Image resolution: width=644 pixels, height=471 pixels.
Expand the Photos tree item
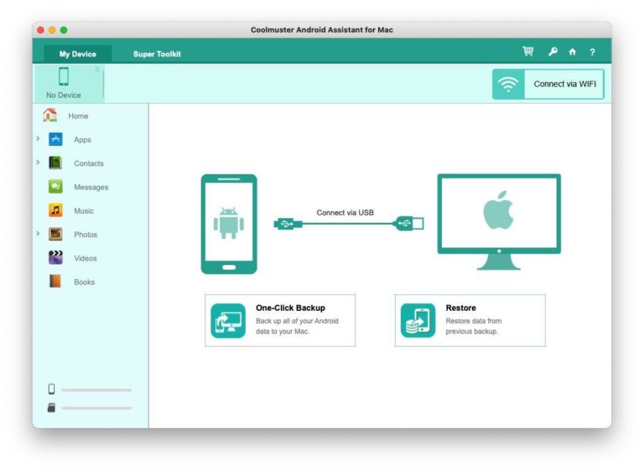[x=38, y=233]
